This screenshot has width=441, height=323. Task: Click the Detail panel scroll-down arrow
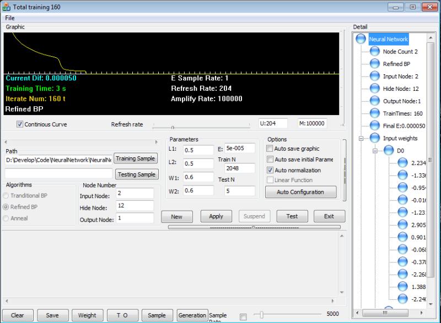click(431, 304)
